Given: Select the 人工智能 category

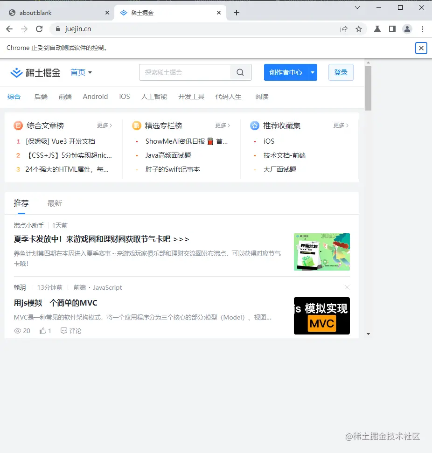Looking at the screenshot, I should point(154,97).
